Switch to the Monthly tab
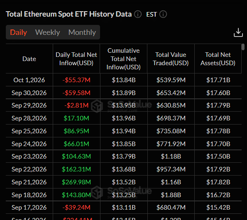Screen dimensions: 247x220 pos(82,32)
